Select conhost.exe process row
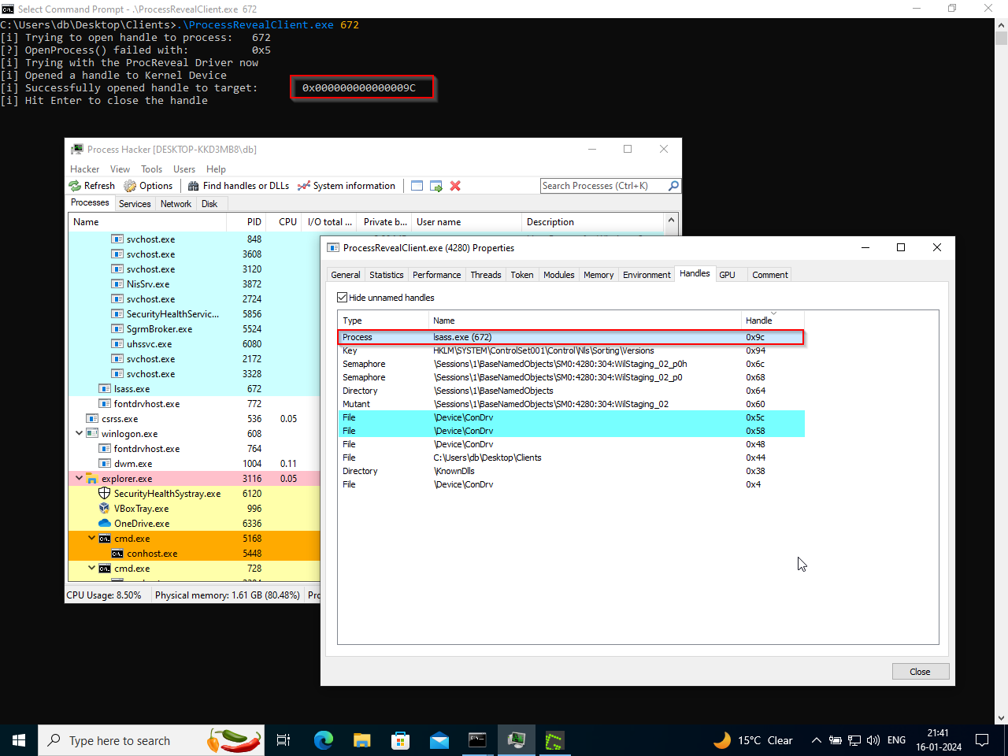This screenshot has height=756, width=1008. 195,554
